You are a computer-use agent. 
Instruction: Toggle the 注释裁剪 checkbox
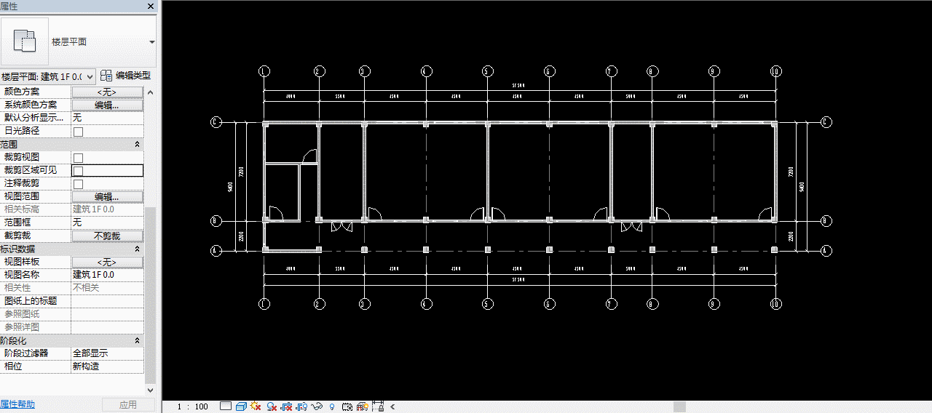click(78, 184)
